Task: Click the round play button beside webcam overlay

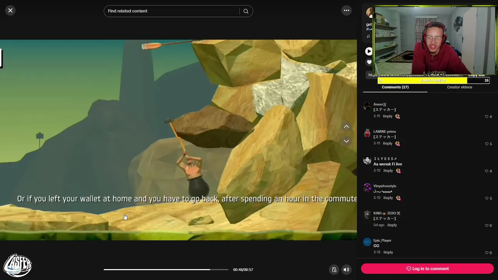Action: (x=368, y=51)
